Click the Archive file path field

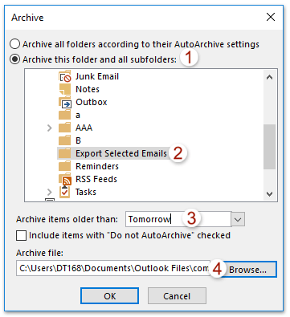[x=113, y=268]
